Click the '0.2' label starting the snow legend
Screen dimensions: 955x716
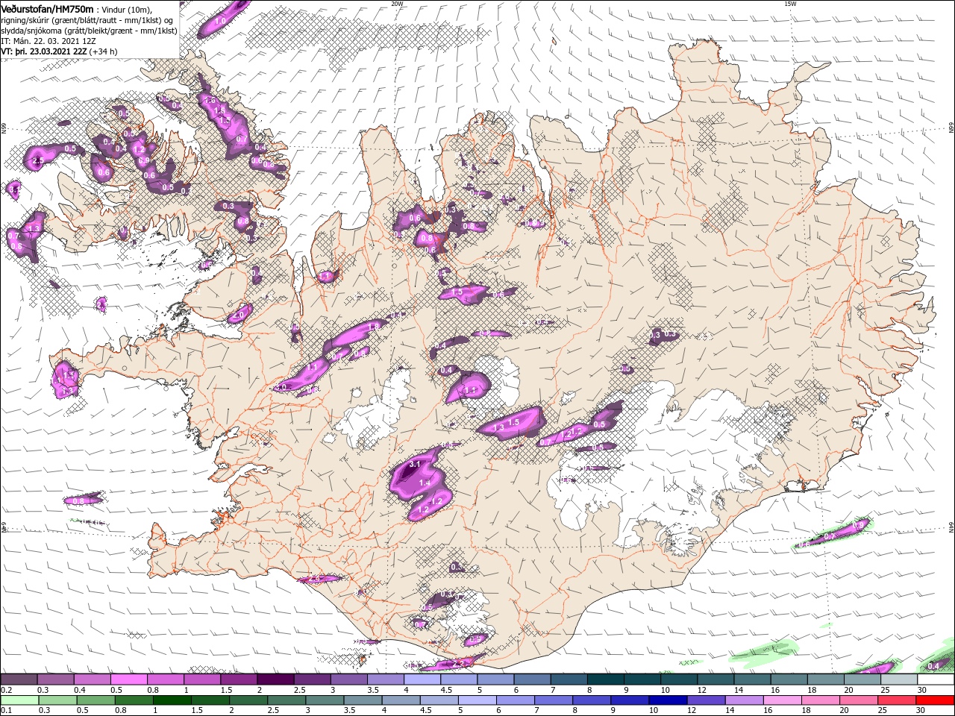[x=7, y=690]
